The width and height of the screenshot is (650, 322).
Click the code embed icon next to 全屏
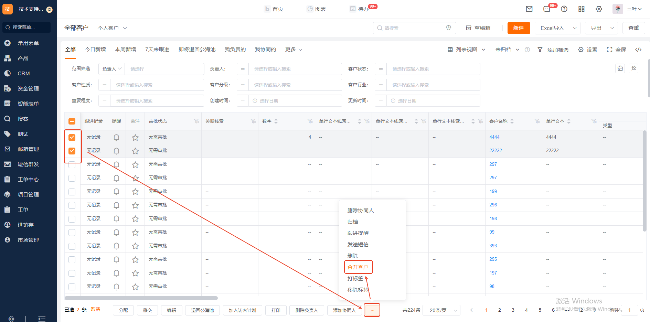click(x=638, y=50)
